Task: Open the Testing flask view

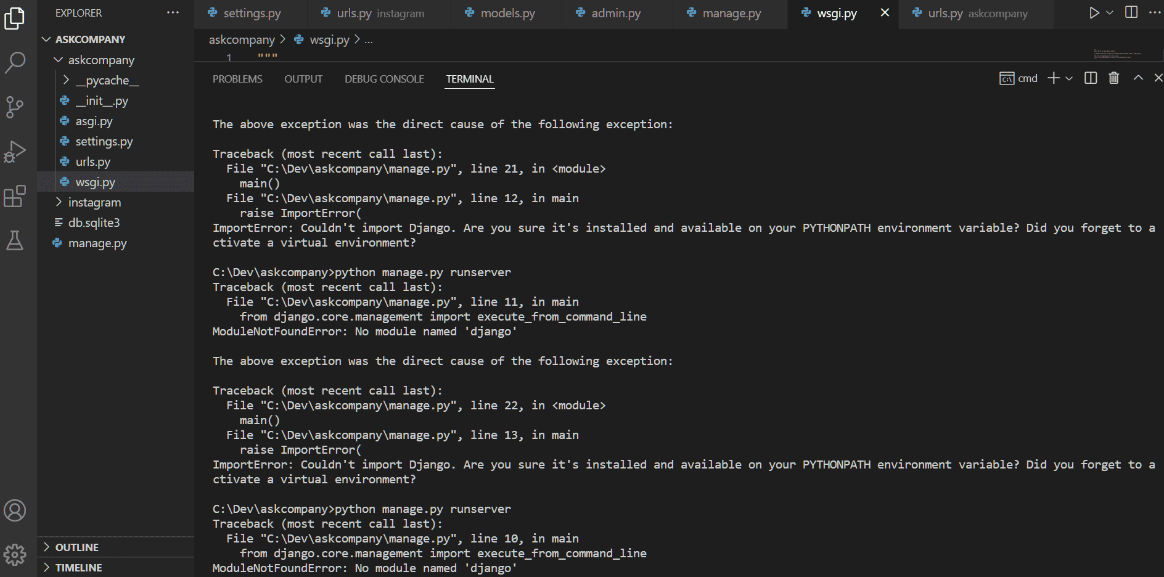Action: click(x=15, y=240)
